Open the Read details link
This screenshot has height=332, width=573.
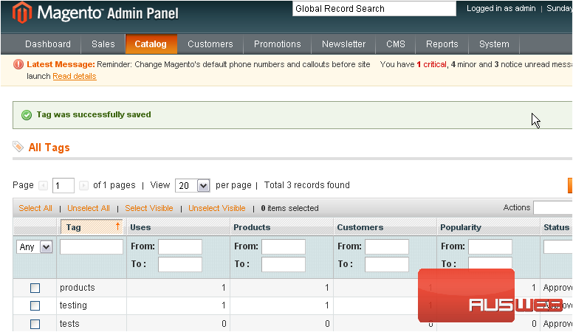click(74, 76)
